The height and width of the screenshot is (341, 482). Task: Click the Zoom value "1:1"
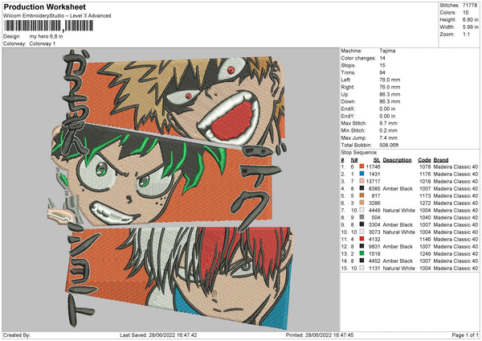(466, 34)
